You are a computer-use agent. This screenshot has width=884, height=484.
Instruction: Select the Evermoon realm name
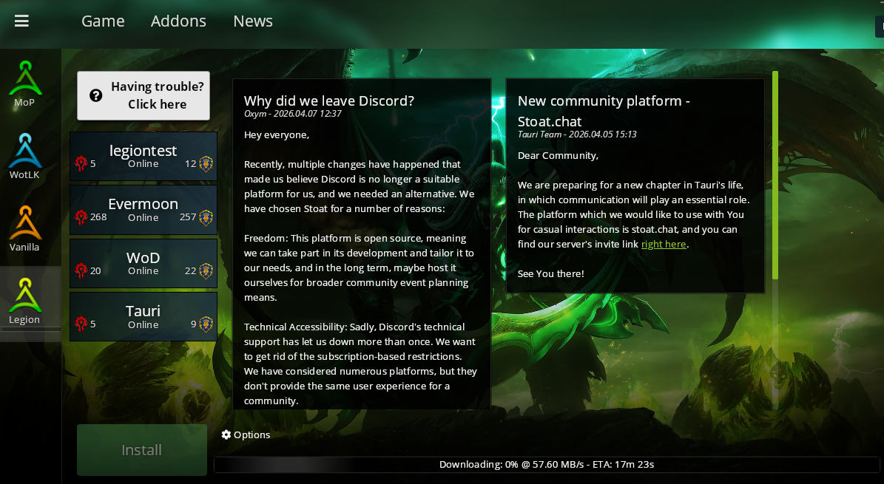tap(144, 203)
